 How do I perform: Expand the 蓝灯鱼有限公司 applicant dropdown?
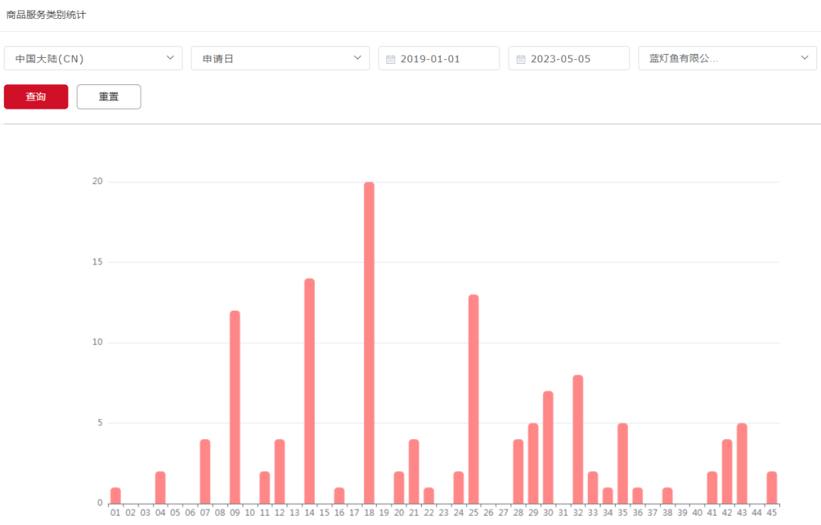[727, 59]
